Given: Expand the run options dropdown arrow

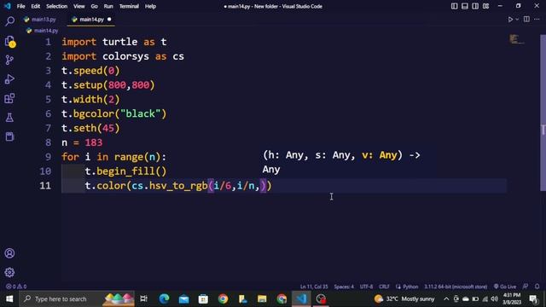Looking at the screenshot, I should click(x=517, y=20).
